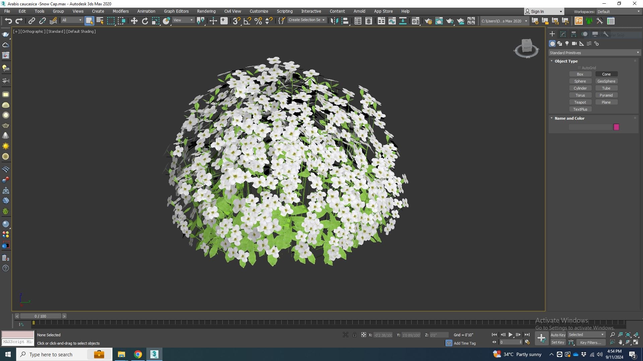Collapse the Object Type rollout
Screen dimensions: 643x361
[552, 61]
